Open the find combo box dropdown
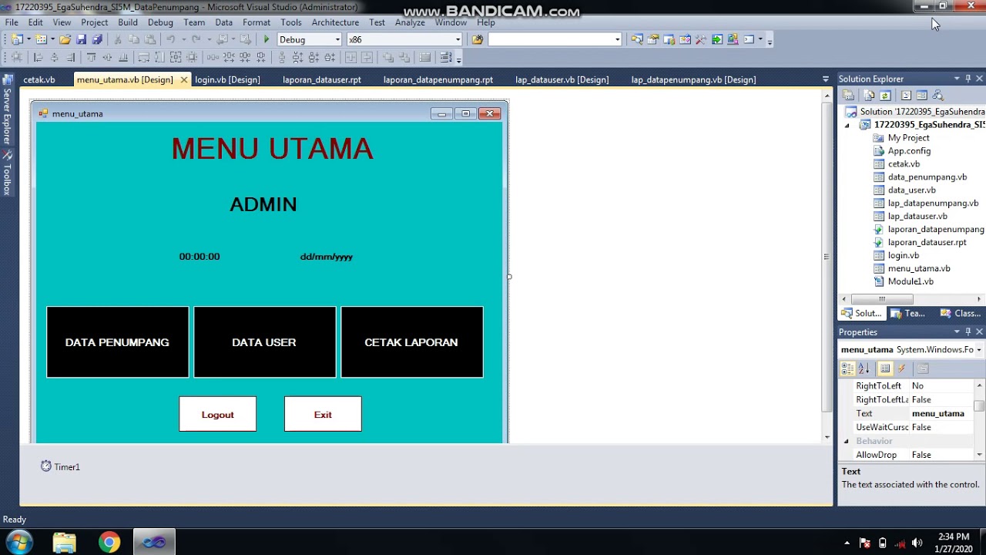The width and height of the screenshot is (986, 555). click(617, 39)
